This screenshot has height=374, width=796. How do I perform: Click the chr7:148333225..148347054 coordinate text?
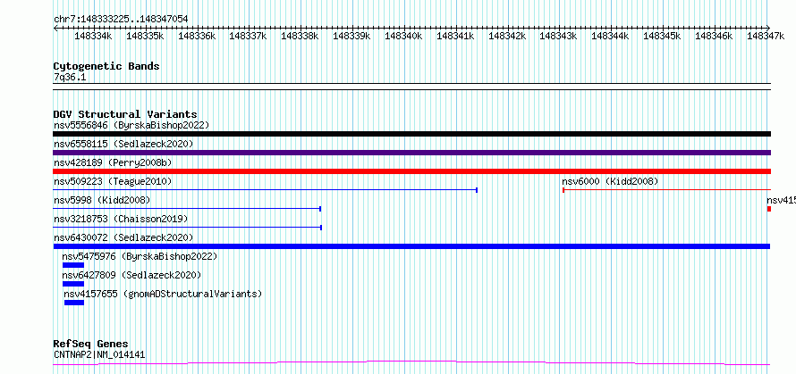click(121, 19)
